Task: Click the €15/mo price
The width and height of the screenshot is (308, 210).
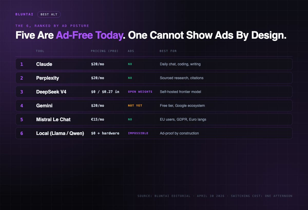Action: tap(98, 119)
